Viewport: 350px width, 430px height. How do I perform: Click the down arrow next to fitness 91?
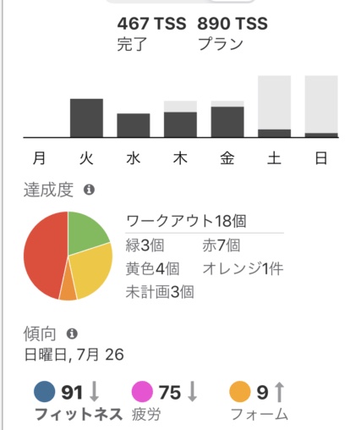click(94, 392)
